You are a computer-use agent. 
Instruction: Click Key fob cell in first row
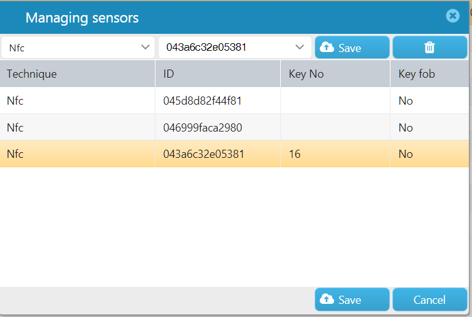coord(429,100)
